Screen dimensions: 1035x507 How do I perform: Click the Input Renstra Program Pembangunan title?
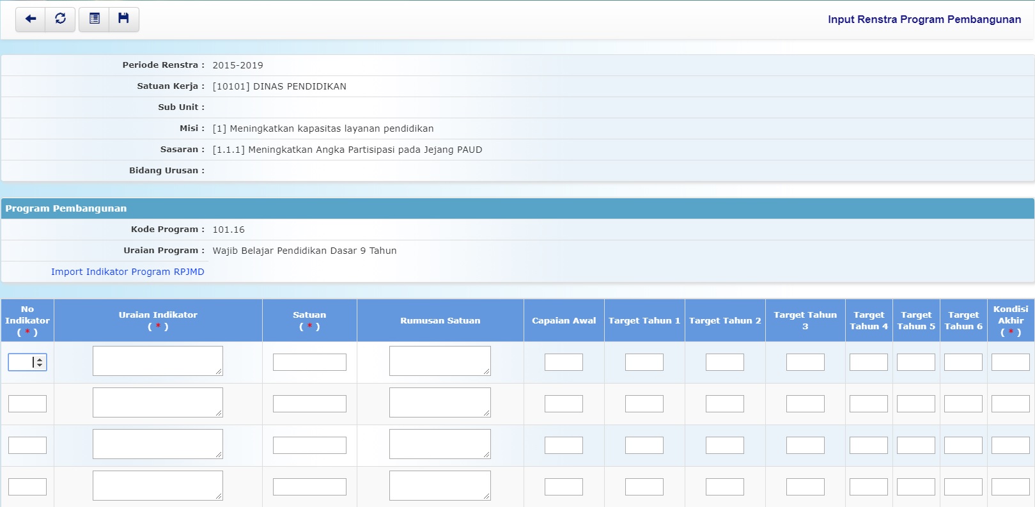(x=924, y=19)
